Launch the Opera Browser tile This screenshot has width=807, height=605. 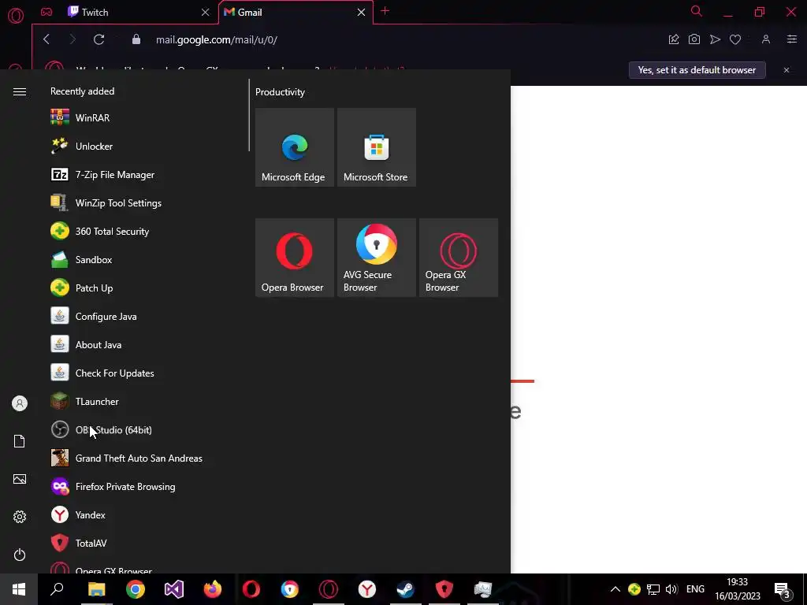(x=295, y=258)
